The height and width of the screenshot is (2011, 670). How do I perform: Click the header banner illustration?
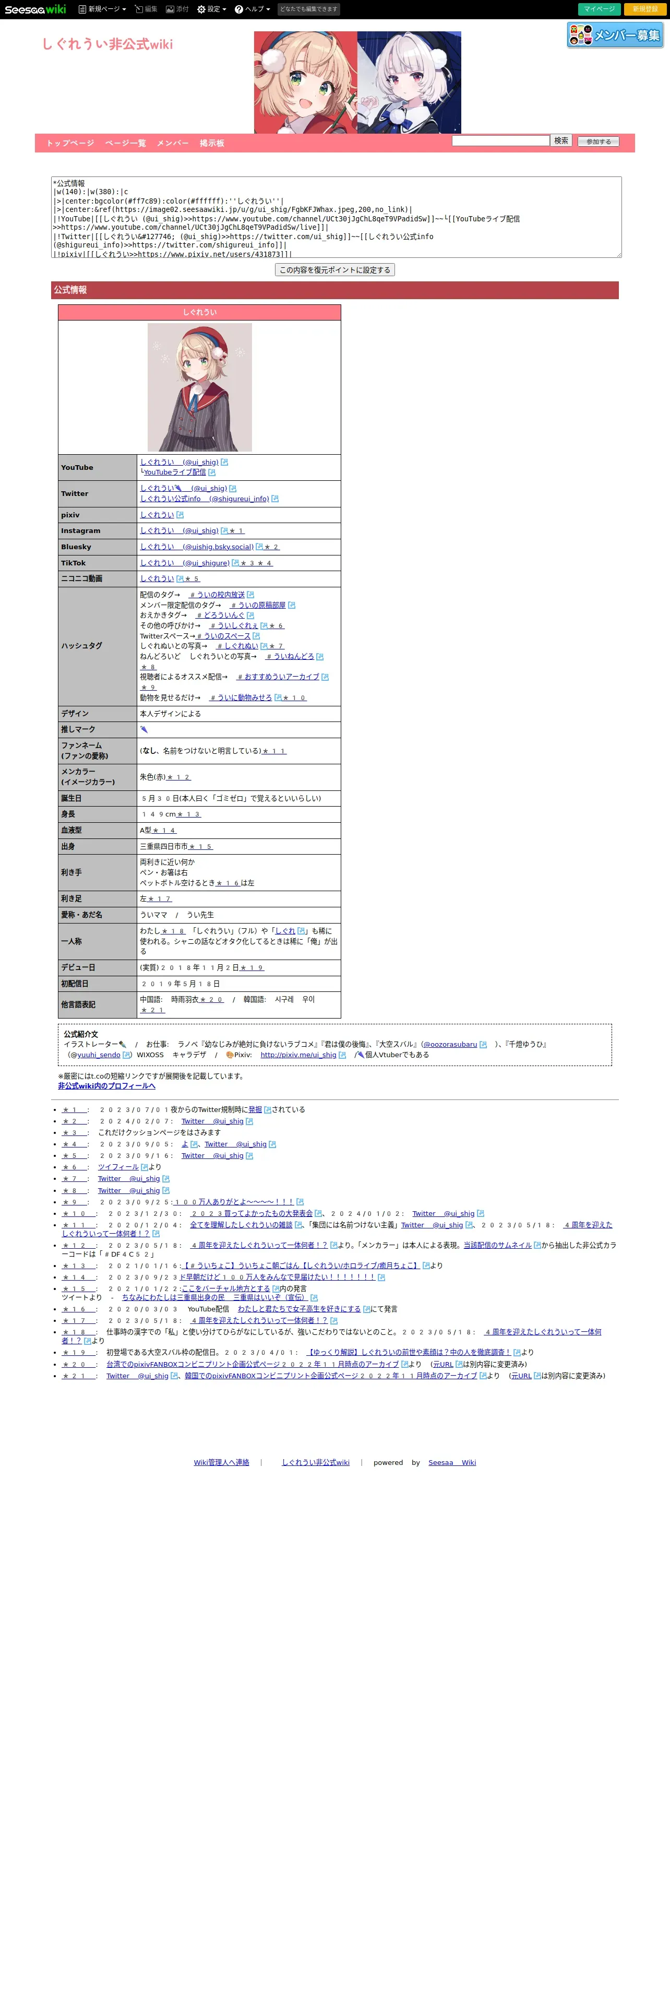tap(357, 82)
